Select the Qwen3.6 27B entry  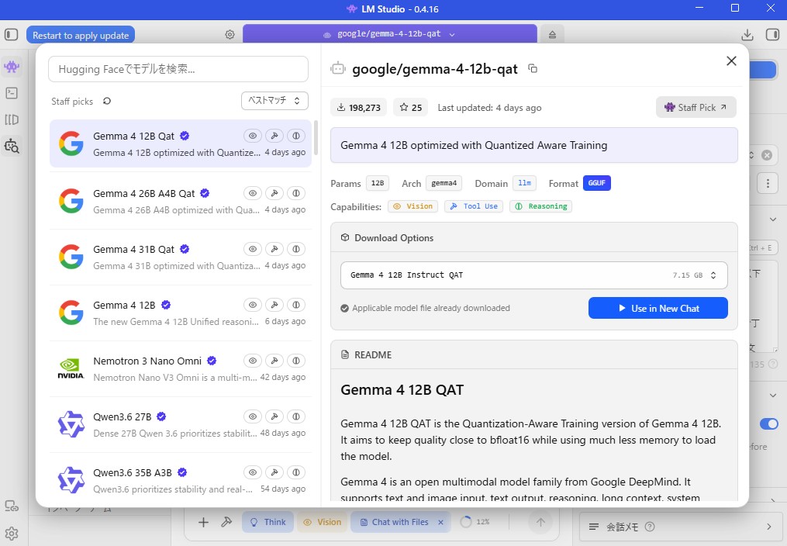tap(180, 424)
